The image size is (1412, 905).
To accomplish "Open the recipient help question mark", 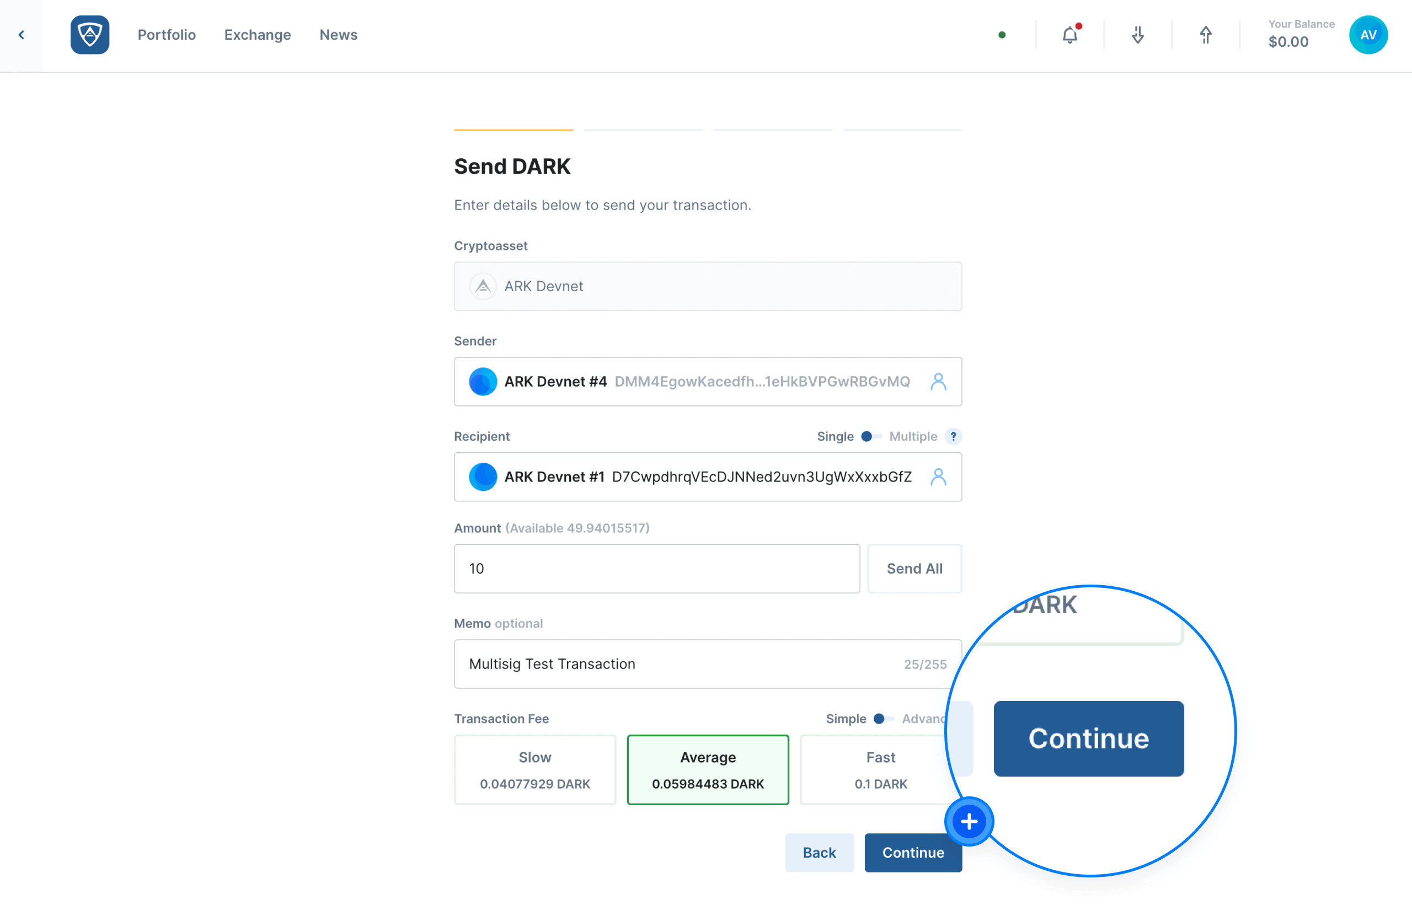I will [x=953, y=437].
